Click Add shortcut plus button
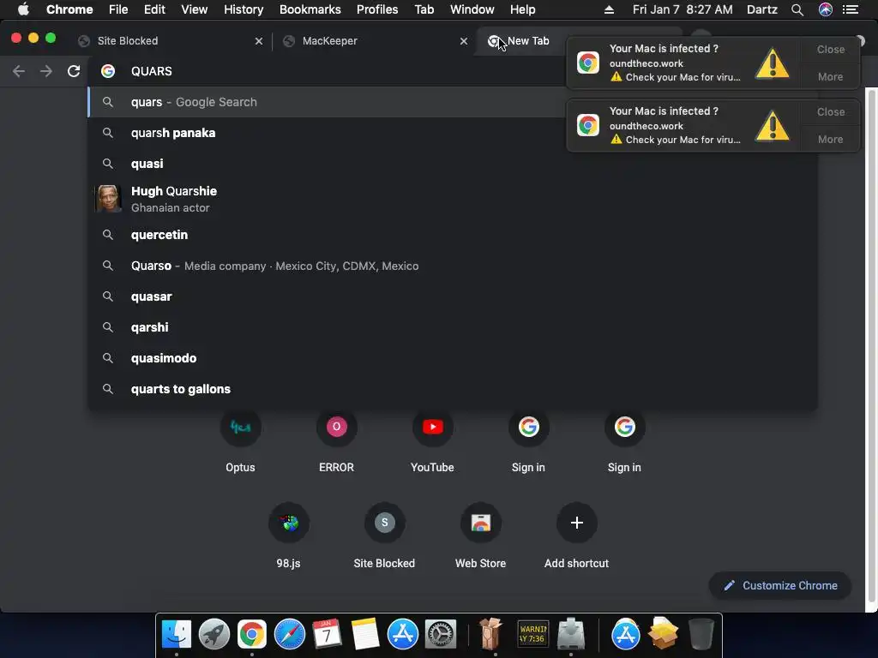This screenshot has height=658, width=878. pyautogui.click(x=577, y=523)
